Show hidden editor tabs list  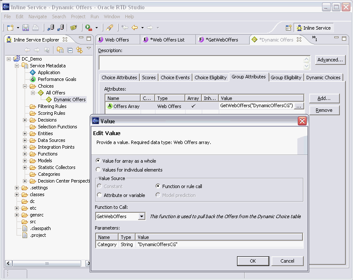(x=314, y=39)
